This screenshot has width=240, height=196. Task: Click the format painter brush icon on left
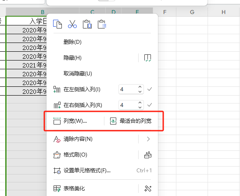pyautogui.click(x=57, y=155)
